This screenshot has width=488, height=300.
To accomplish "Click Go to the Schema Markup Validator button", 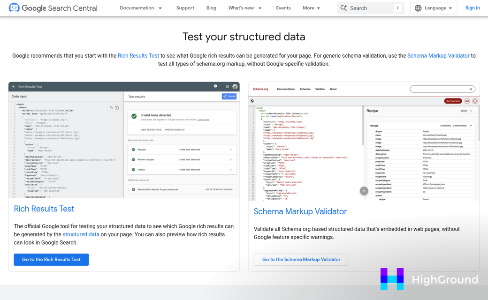I will tap(301, 260).
